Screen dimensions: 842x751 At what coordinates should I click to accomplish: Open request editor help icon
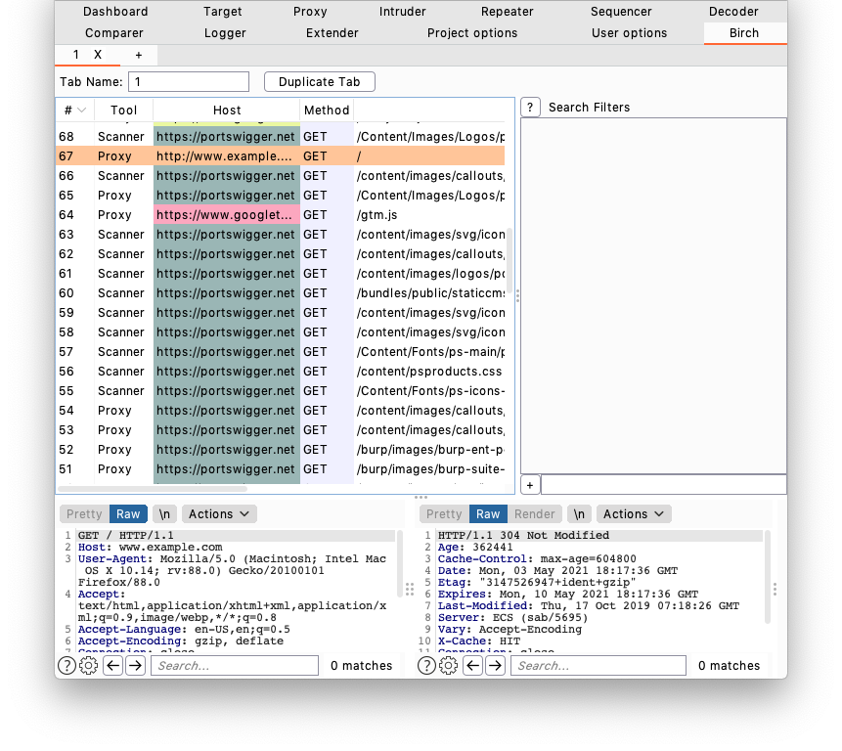66,666
